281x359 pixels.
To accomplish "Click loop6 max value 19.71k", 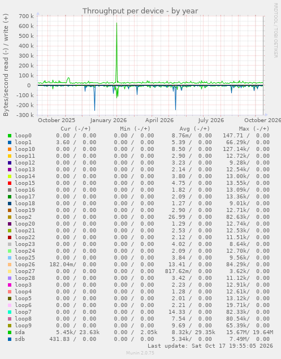I will click(236, 305).
